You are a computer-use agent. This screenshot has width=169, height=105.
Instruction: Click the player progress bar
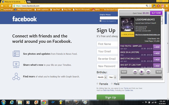[x=141, y=77]
